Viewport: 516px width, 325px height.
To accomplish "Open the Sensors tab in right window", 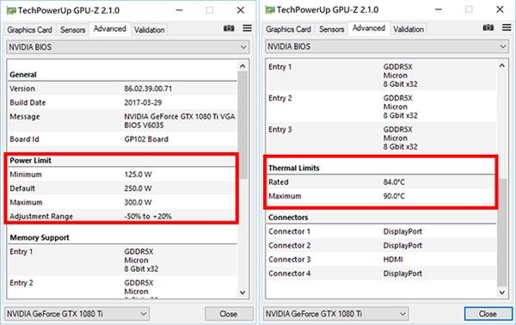I will (x=332, y=29).
